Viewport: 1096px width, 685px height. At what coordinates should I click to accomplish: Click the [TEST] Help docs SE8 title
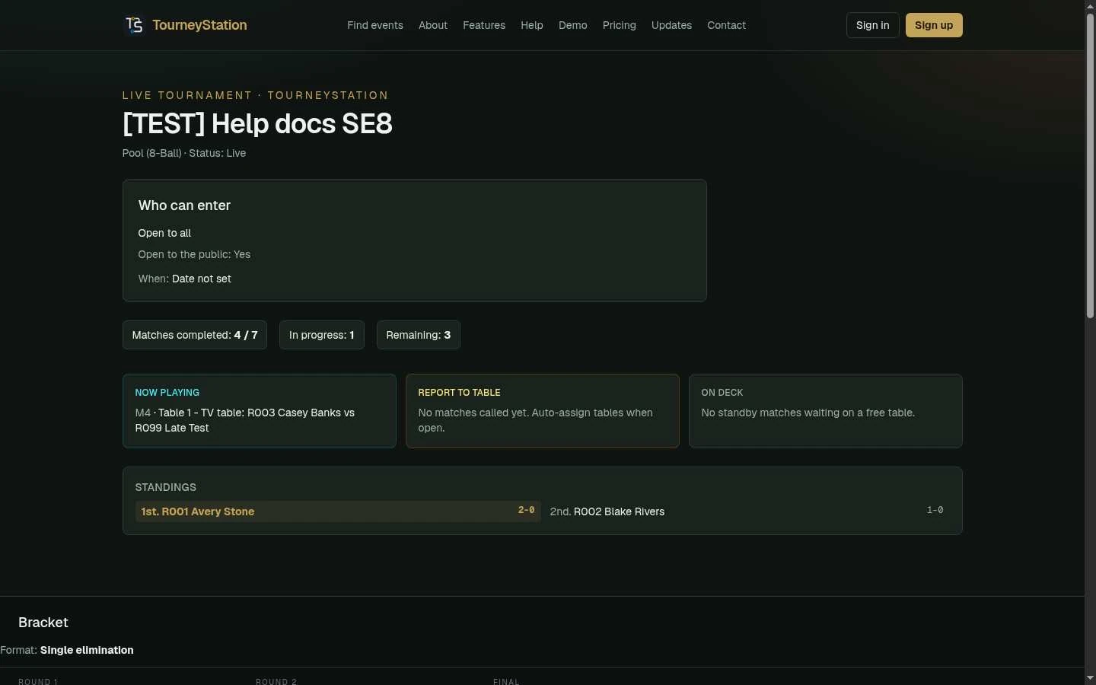(x=257, y=123)
